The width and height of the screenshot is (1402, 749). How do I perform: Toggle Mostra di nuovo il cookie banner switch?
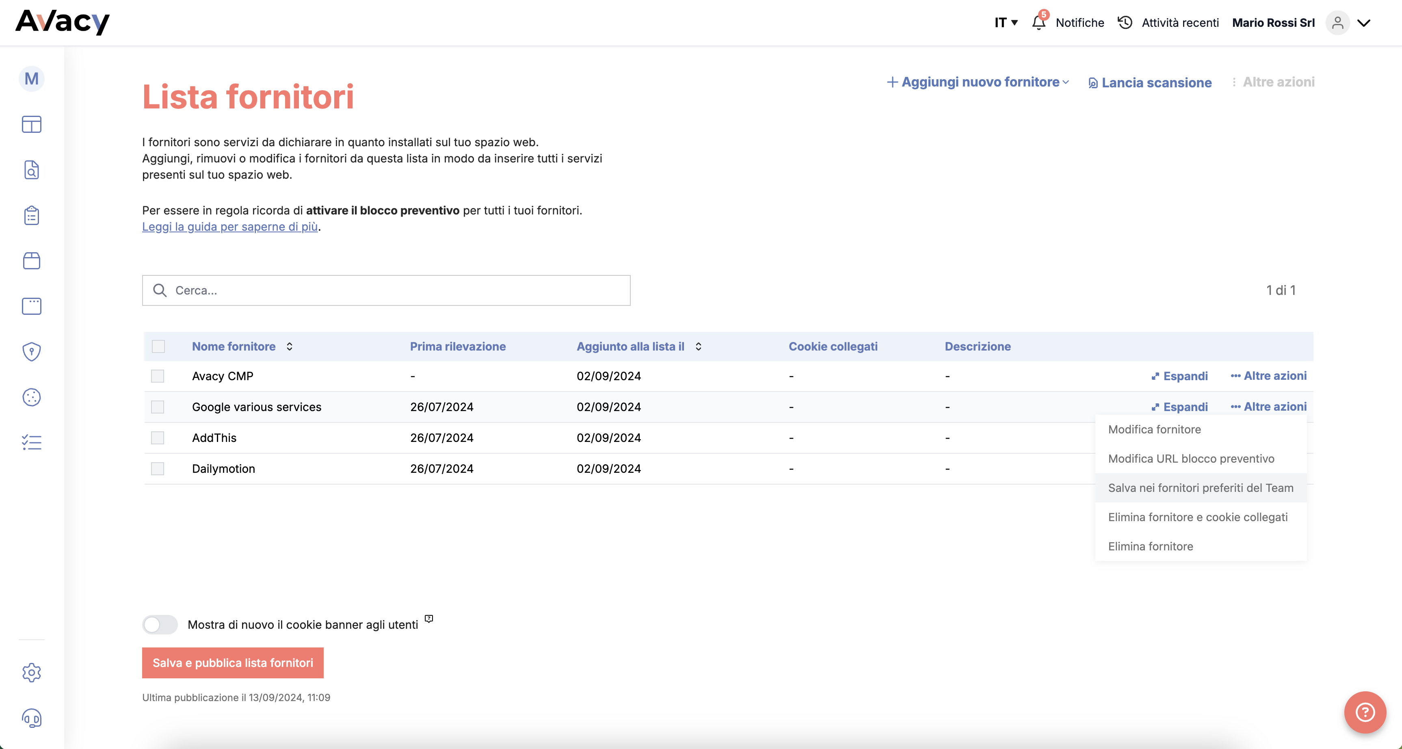[160, 624]
